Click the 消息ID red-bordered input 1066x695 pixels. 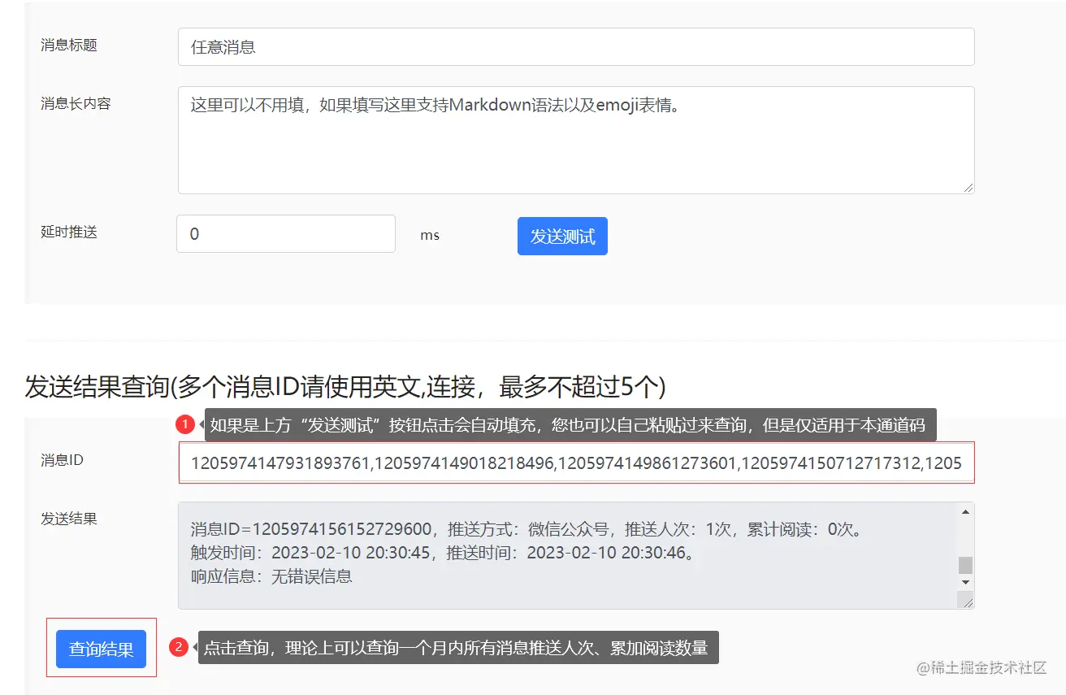coord(576,463)
